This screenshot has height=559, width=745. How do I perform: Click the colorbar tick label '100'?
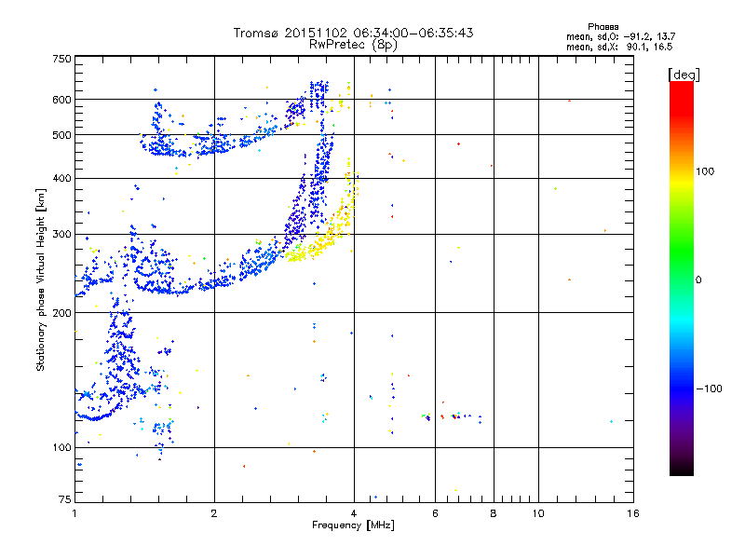pos(705,171)
